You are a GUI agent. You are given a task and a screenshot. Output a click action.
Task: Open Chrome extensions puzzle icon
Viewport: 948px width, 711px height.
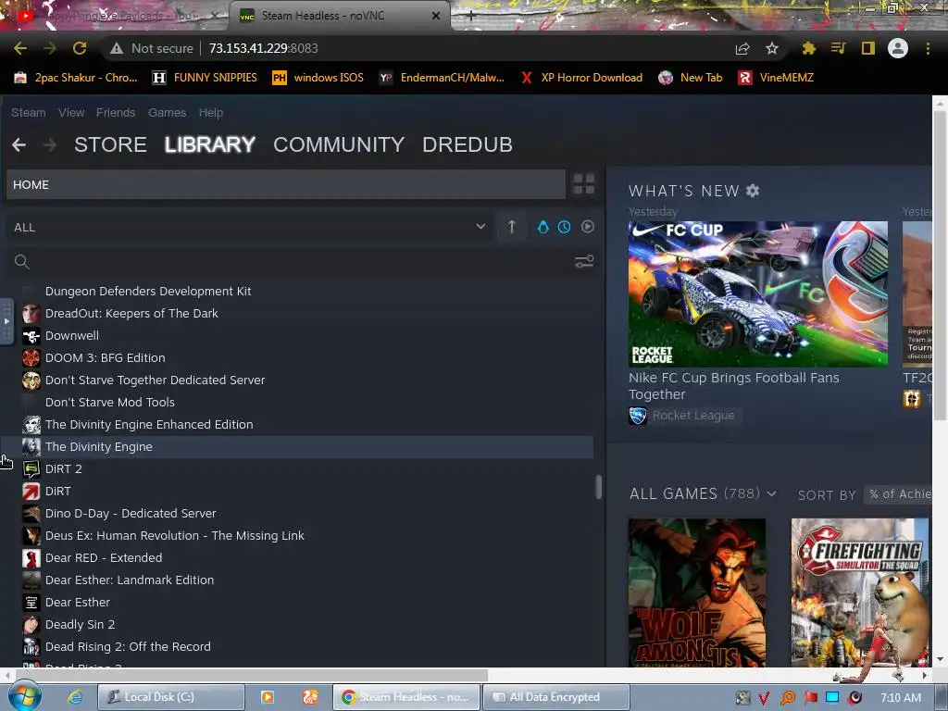(x=808, y=48)
